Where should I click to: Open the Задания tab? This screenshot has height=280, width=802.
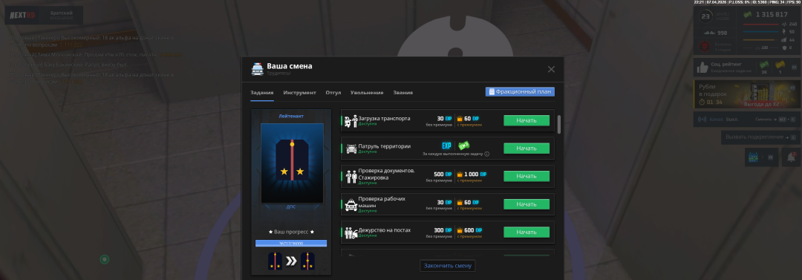tap(262, 93)
